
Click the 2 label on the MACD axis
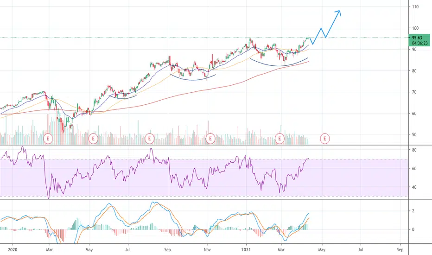[413, 211]
